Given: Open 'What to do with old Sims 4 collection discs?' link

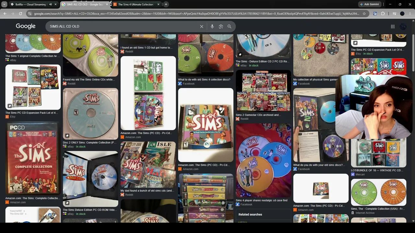Looking at the screenshot, I should pyautogui.click(x=204, y=80).
